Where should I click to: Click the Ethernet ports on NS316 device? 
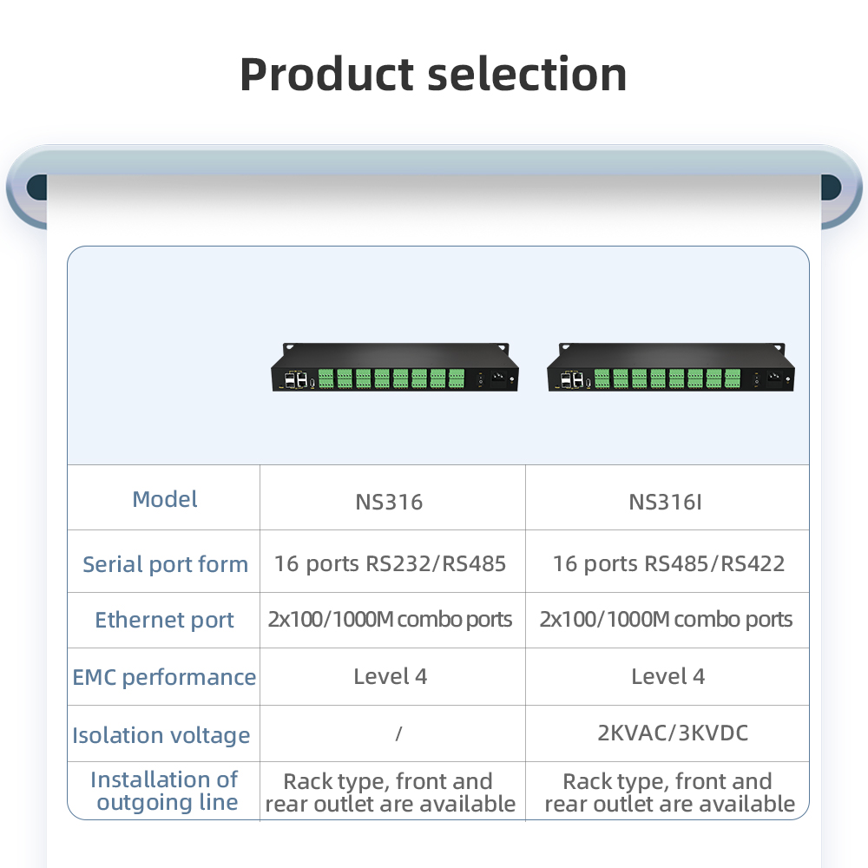pyautogui.click(x=295, y=379)
